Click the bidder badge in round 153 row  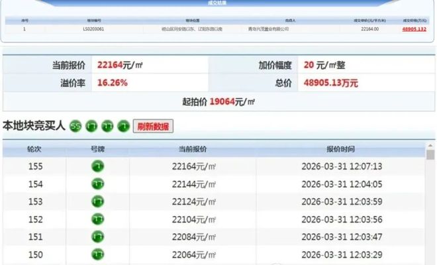tap(97, 201)
